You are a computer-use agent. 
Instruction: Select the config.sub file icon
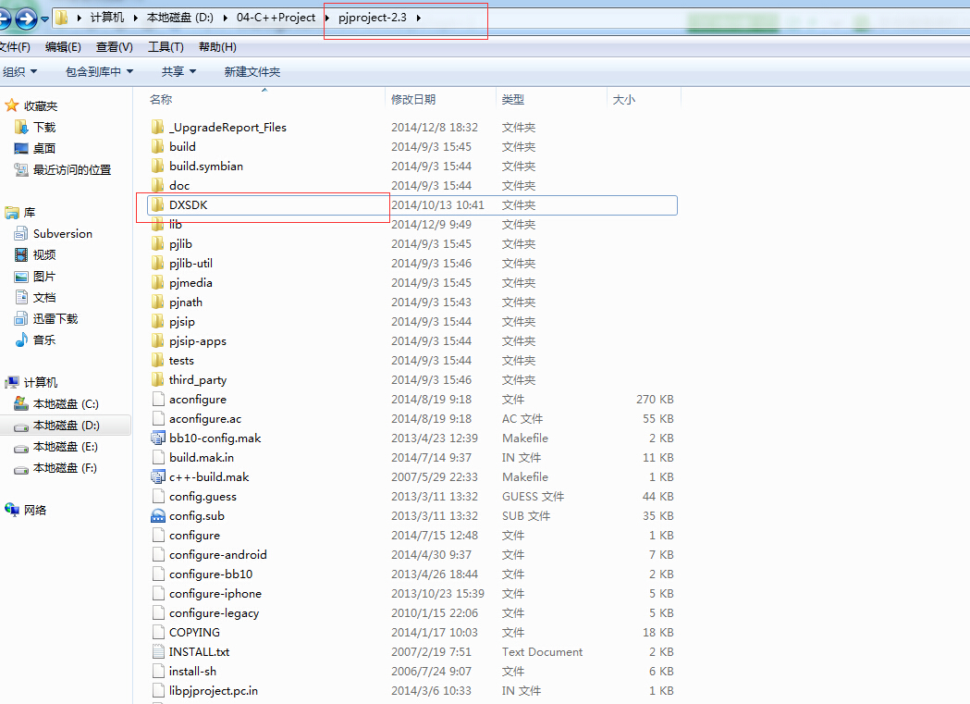pos(158,516)
